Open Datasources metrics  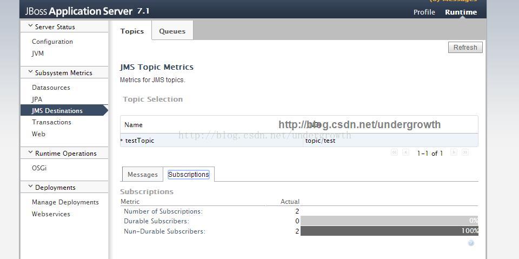click(x=51, y=88)
